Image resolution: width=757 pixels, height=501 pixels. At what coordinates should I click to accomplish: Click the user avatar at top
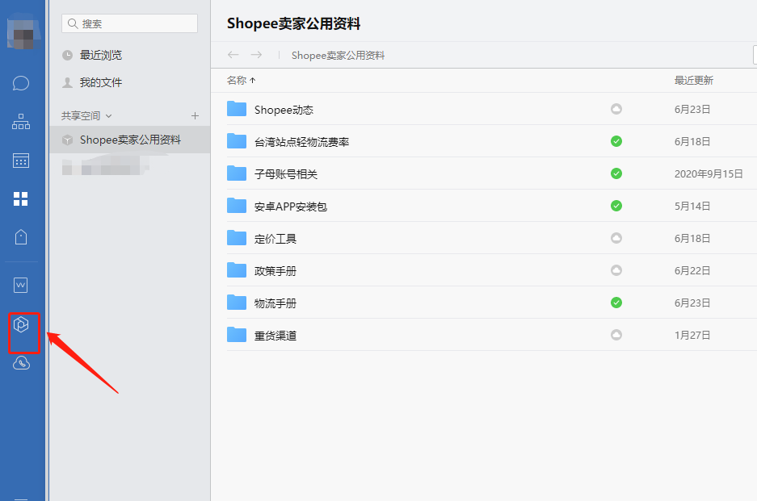[23, 34]
